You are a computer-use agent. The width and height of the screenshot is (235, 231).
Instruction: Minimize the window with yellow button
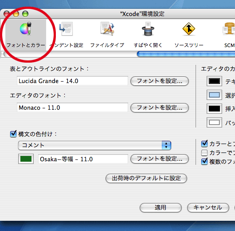click(16, 14)
